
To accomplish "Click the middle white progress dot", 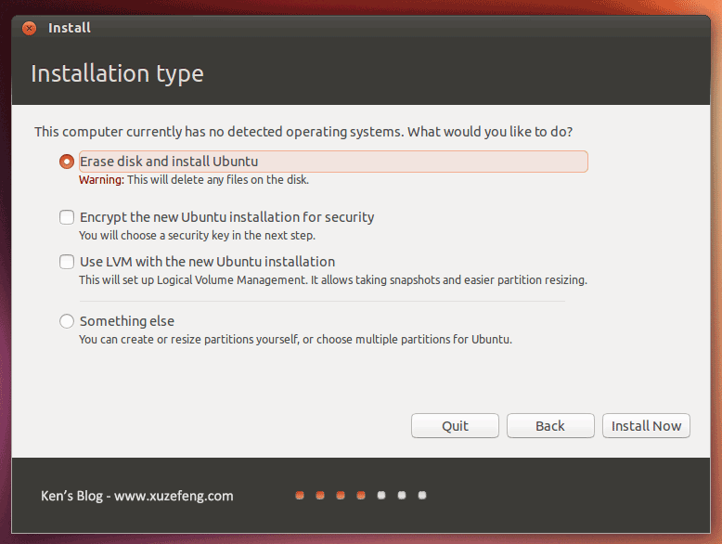I will (402, 496).
